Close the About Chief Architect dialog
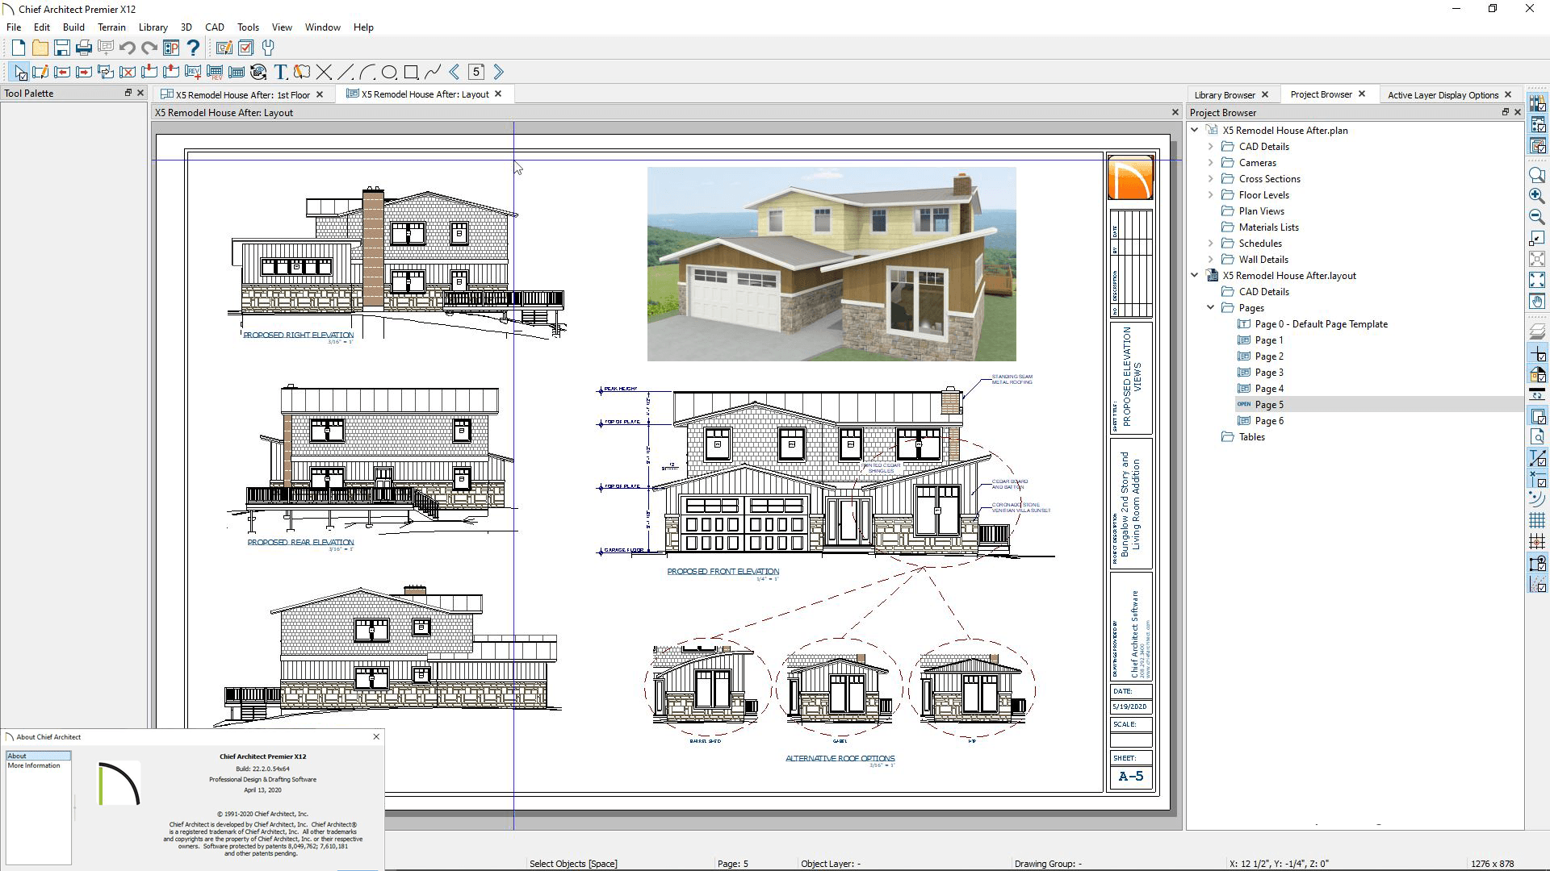This screenshot has height=871, width=1550. coord(375,737)
